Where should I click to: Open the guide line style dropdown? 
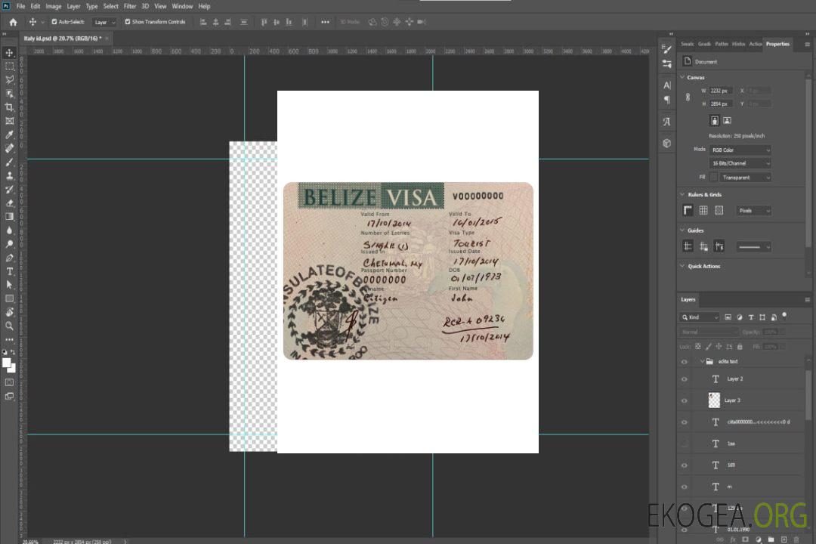tap(754, 247)
